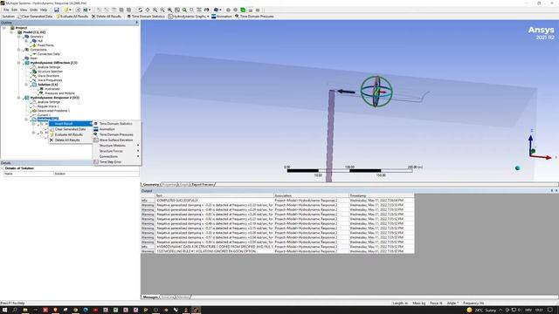
Task: Click Delete All Results in the toolbar
Action: (x=107, y=17)
